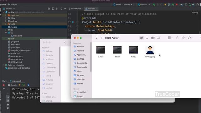The width and height of the screenshot is (201, 113).
Task: Expand the test folder
Action: tap(6, 39)
